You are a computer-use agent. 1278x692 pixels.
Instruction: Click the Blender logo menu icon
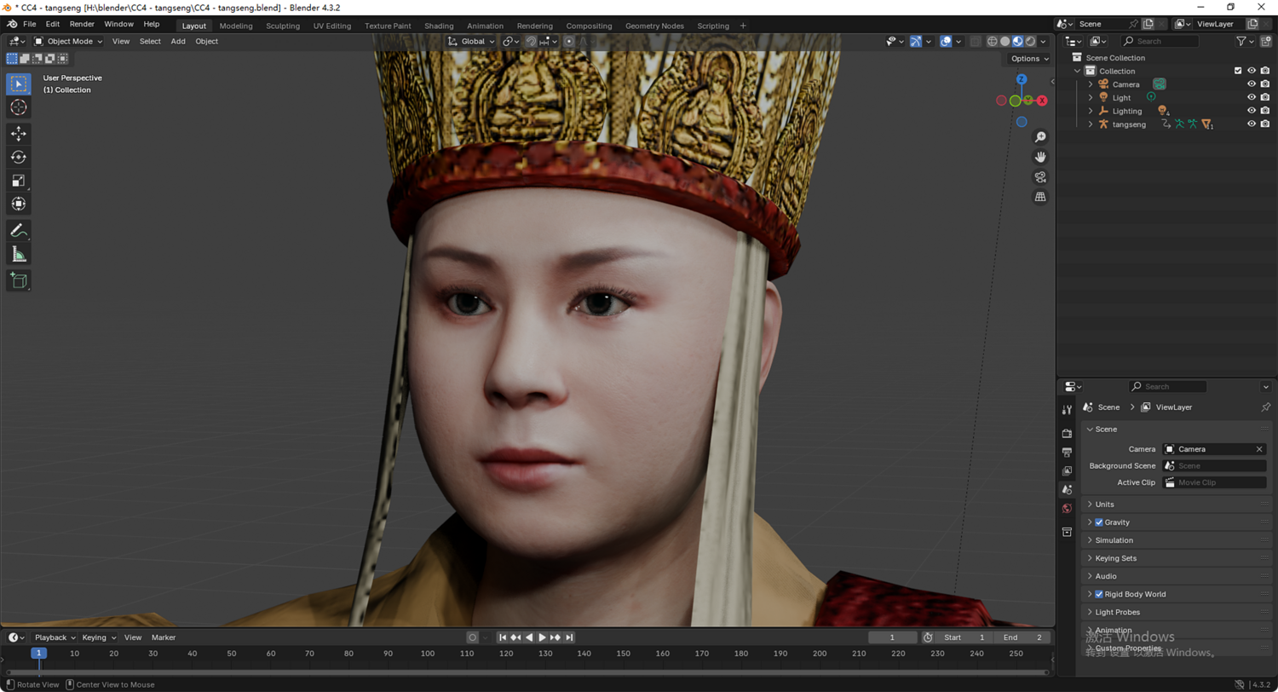click(x=12, y=24)
